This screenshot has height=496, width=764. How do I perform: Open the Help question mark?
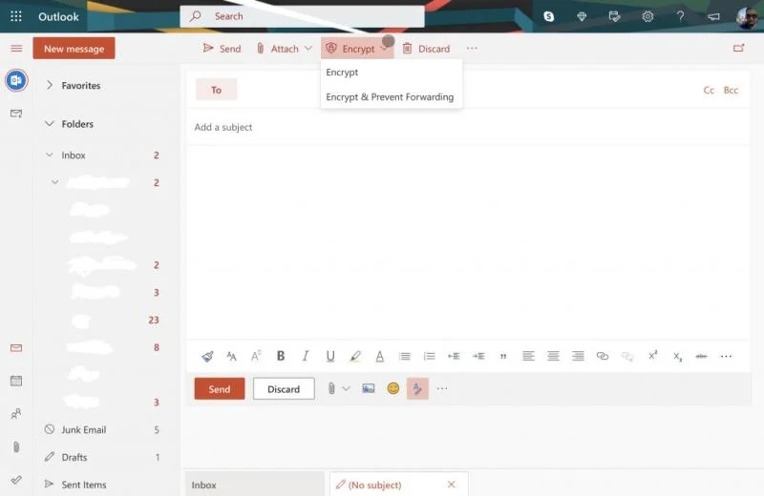point(680,16)
